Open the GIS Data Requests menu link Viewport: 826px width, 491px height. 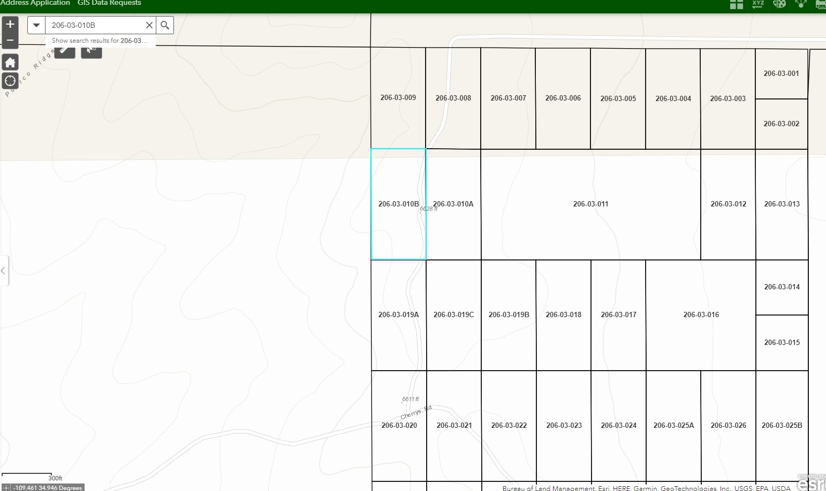[x=109, y=3]
